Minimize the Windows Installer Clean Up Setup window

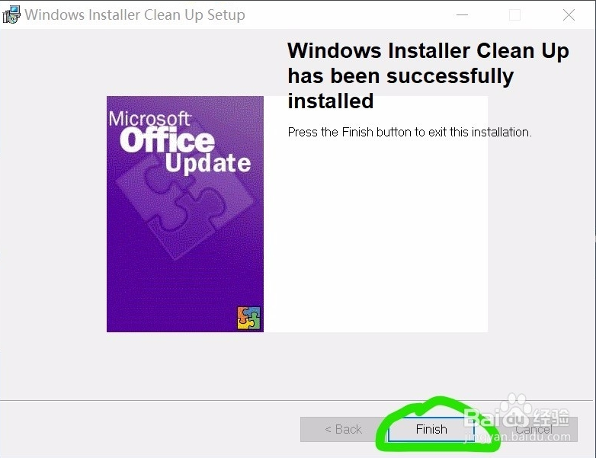(x=462, y=14)
